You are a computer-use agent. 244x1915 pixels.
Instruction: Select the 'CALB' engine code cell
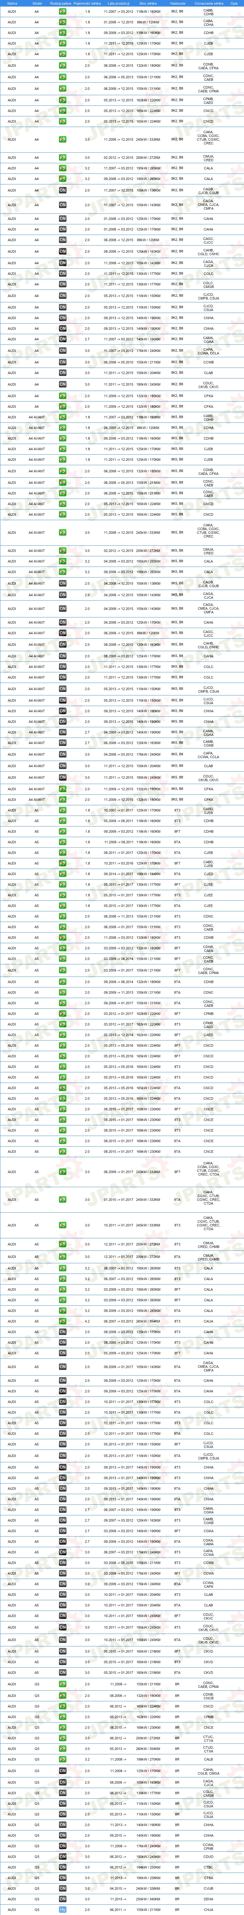(208, 1760)
